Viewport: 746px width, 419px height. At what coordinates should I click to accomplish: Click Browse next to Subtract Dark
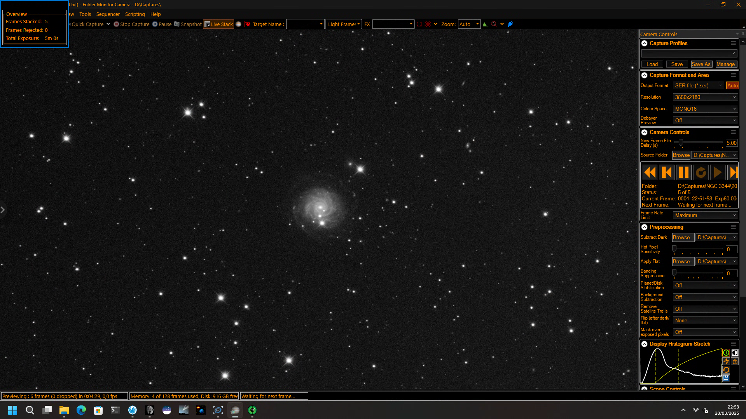coord(683,237)
